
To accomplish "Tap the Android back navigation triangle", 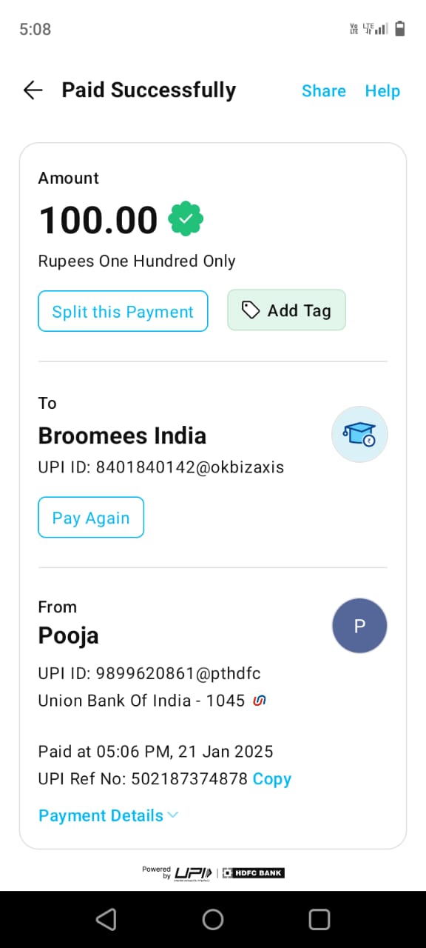I will tap(106, 919).
